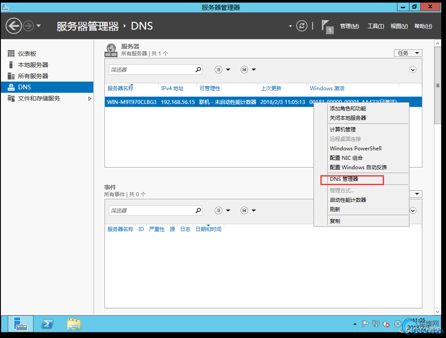Click scroll down arrow on main scrollbar

pyautogui.click(x=438, y=311)
